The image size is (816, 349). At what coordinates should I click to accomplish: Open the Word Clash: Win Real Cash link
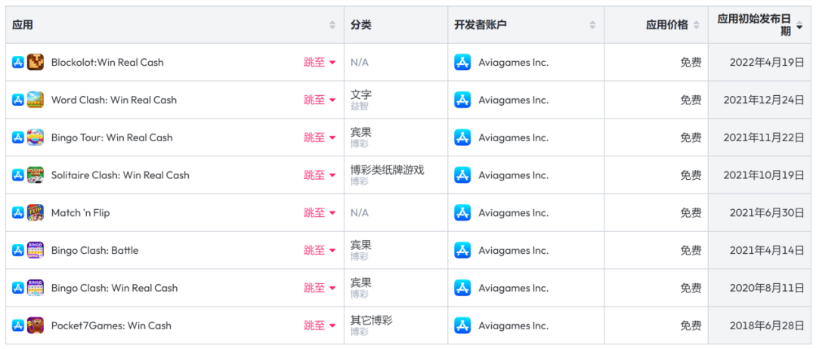[x=114, y=100]
